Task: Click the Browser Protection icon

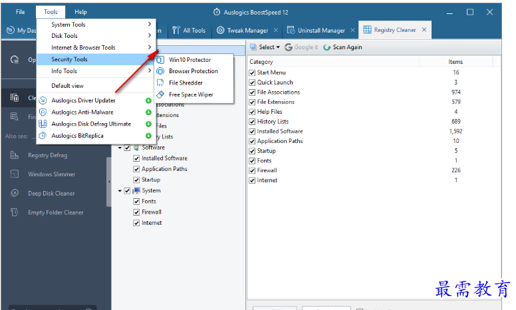Action: coord(160,71)
